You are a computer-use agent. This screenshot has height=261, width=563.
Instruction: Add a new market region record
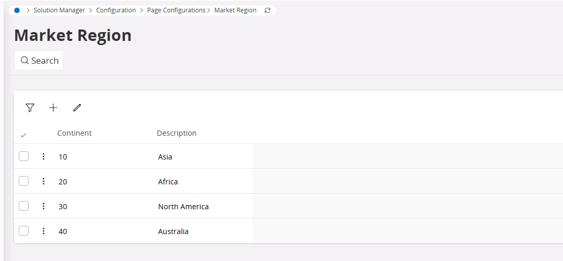point(53,108)
